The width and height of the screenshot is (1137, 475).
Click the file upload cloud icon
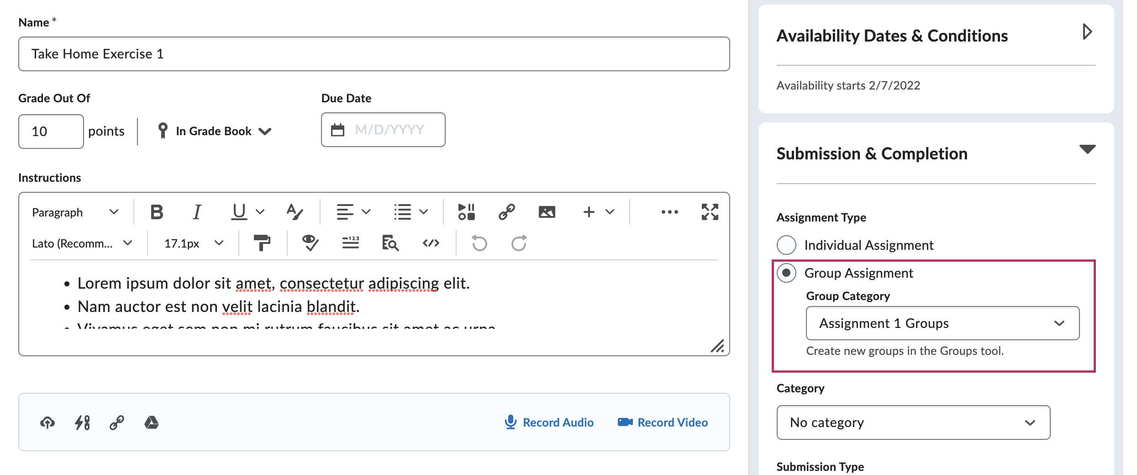click(47, 422)
